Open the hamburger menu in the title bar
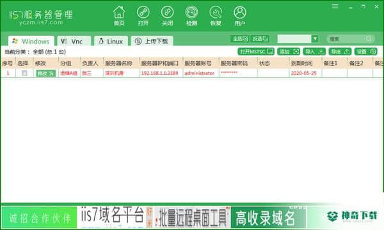 coord(335,6)
